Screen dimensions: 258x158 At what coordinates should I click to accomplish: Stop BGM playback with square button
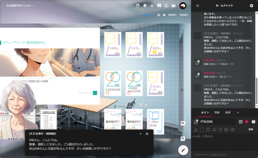pyautogui.click(x=164, y=15)
